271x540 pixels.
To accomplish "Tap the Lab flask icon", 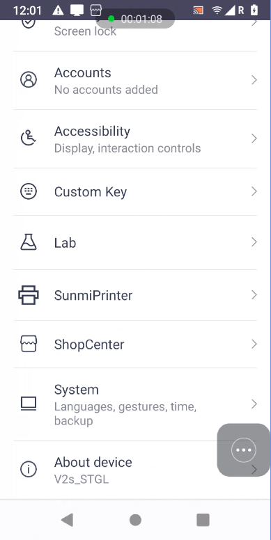I will tap(29, 241).
